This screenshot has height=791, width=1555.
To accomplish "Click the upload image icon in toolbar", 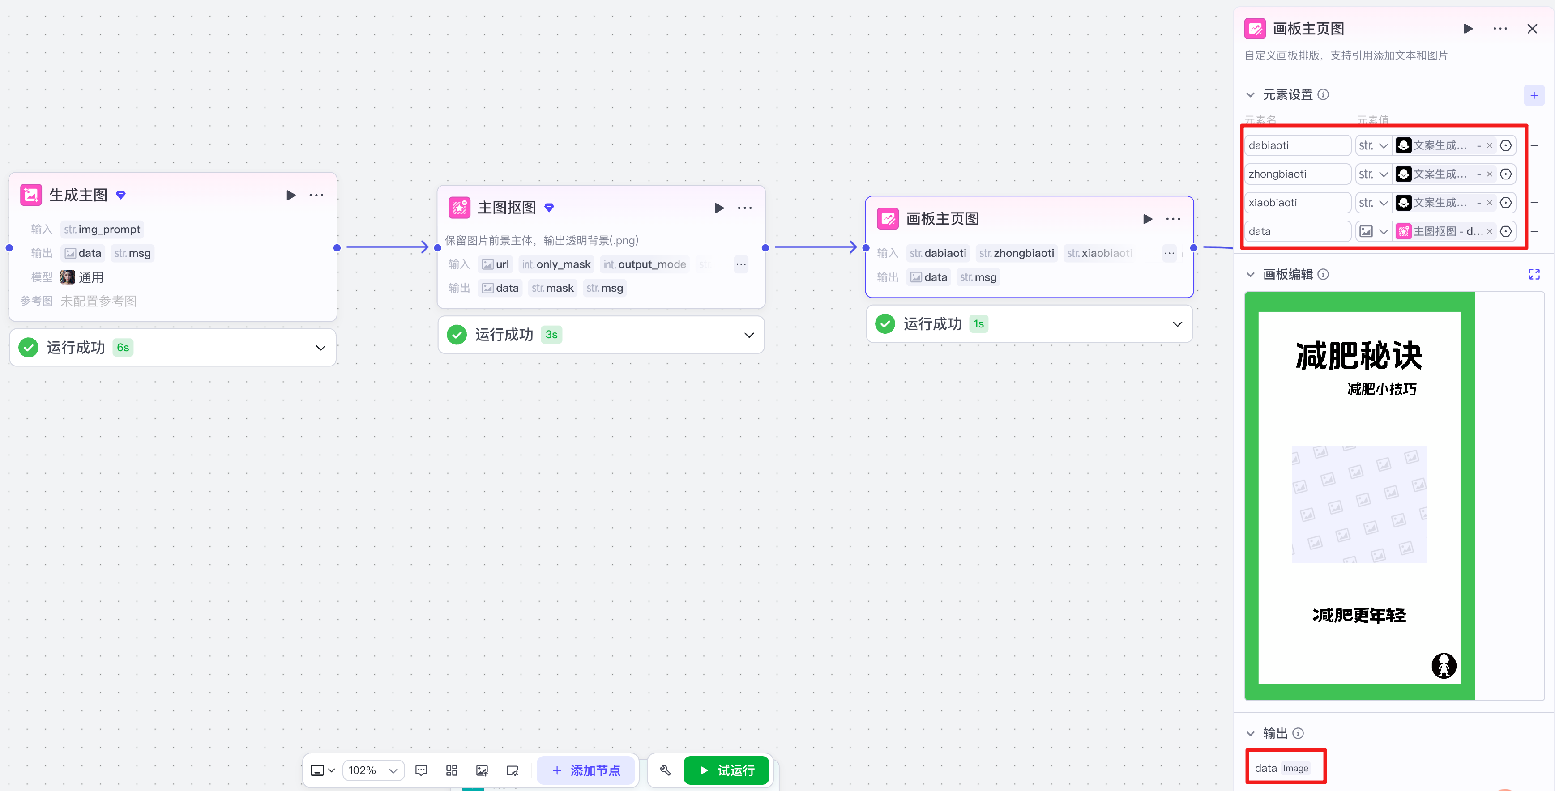I will (x=482, y=770).
